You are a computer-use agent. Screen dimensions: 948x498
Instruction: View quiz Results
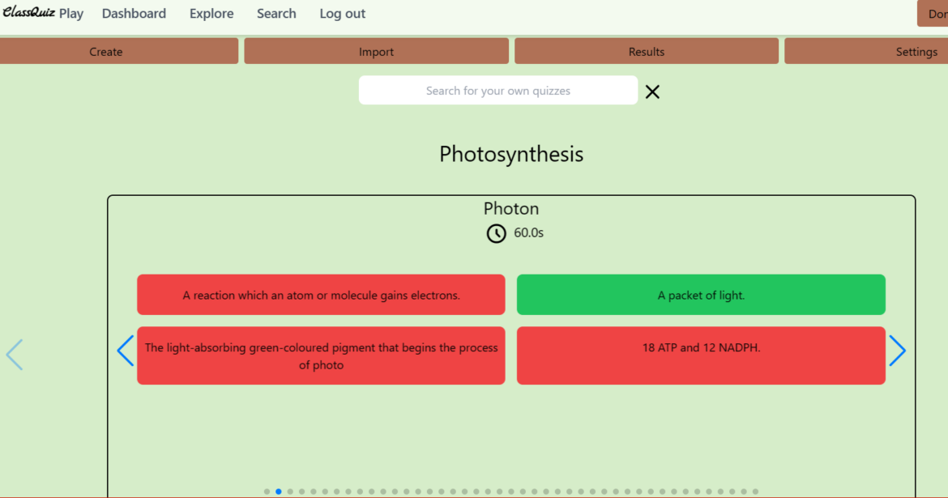click(646, 51)
